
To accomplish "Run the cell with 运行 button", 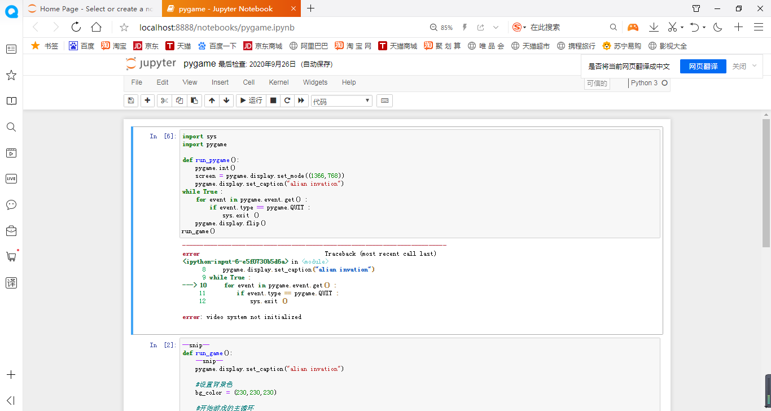I will [251, 100].
